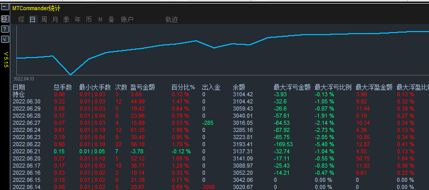This screenshot has width=429, height=190.
Task: Select the 日 daily statistics tab
Action: (33, 19)
